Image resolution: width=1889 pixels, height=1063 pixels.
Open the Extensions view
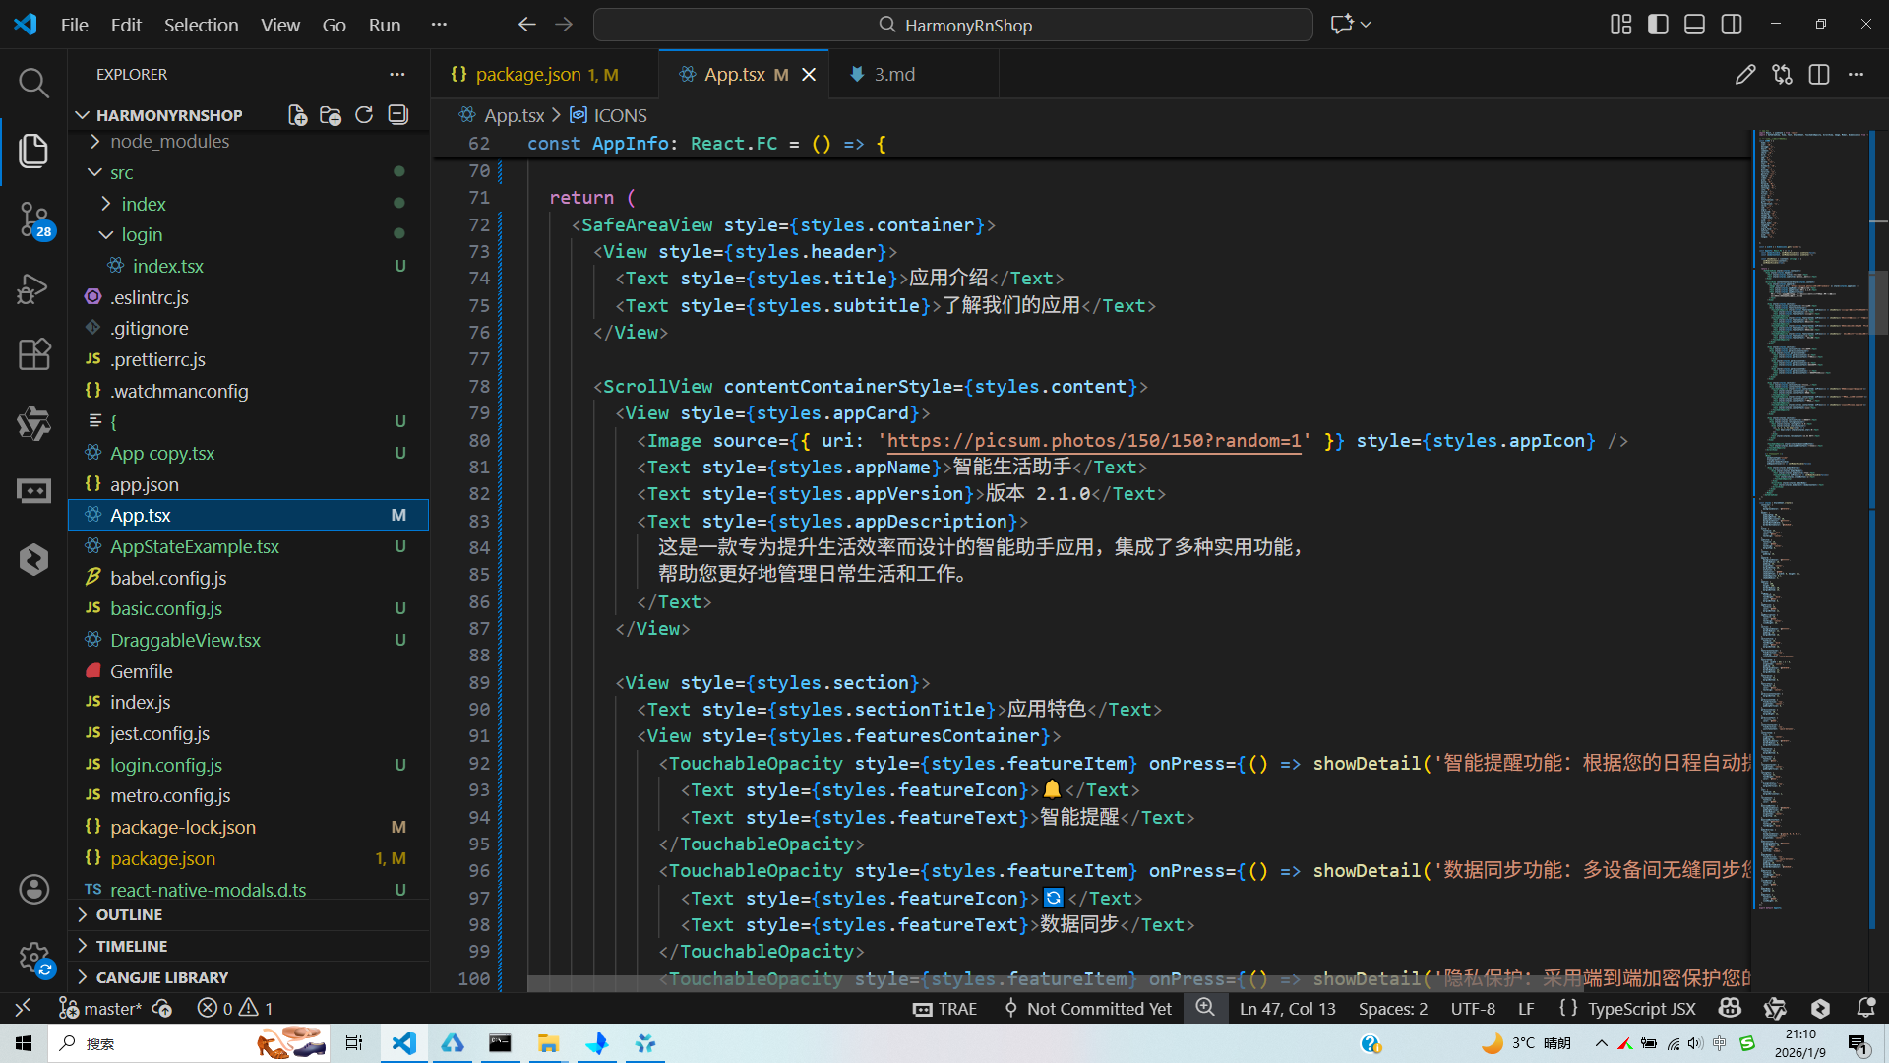click(33, 354)
